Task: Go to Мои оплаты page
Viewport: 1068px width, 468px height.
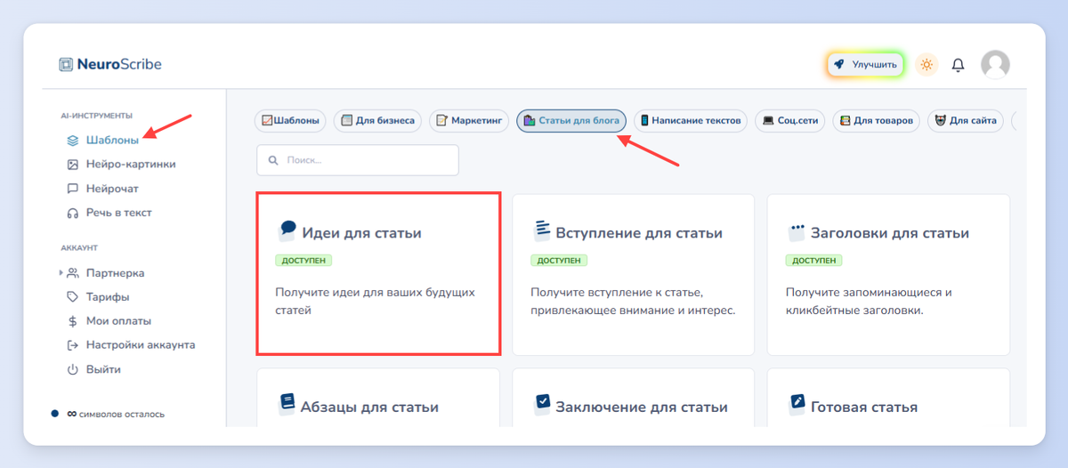Action: (118, 321)
